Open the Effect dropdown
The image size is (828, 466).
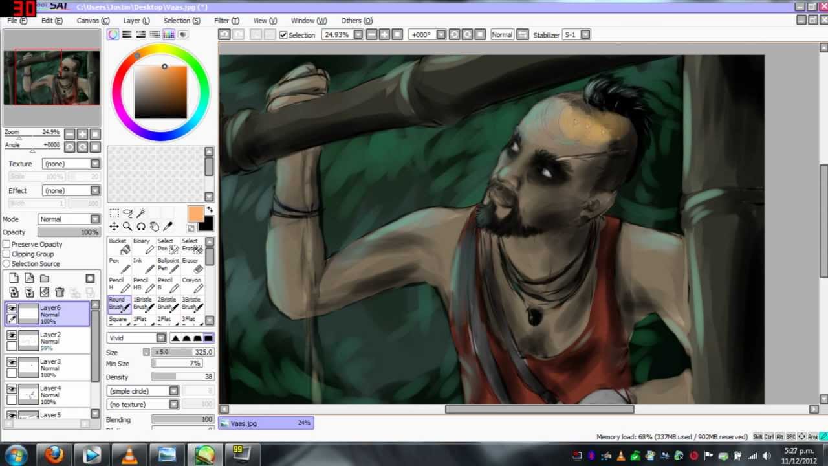71,190
